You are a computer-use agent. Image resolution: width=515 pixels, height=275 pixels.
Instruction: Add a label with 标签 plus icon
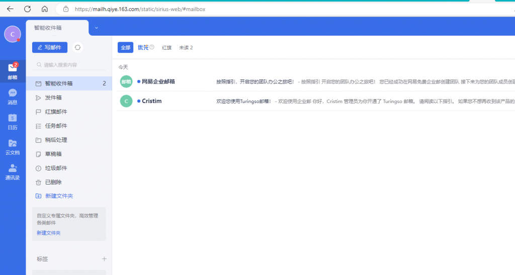[x=104, y=259]
